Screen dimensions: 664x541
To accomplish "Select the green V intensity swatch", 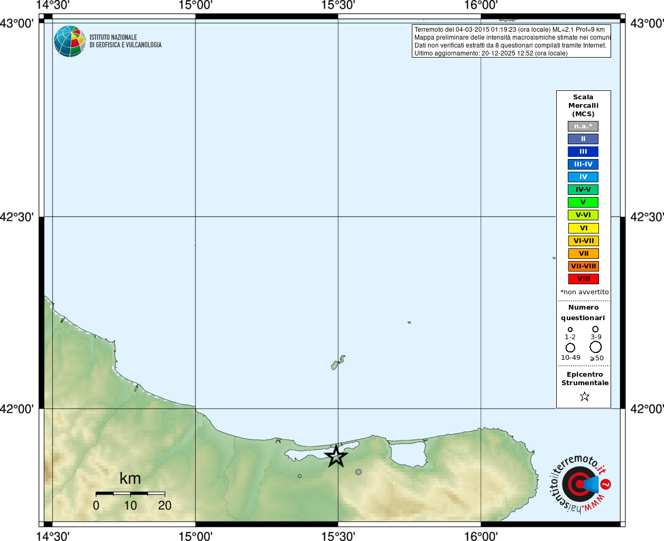I will [x=583, y=202].
